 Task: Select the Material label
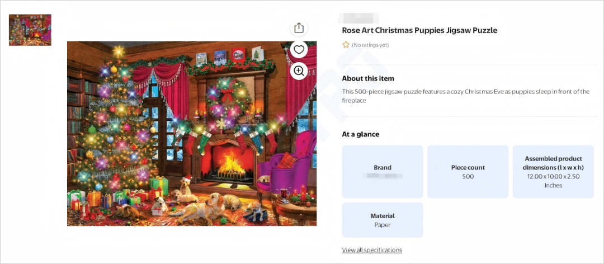coord(383,216)
